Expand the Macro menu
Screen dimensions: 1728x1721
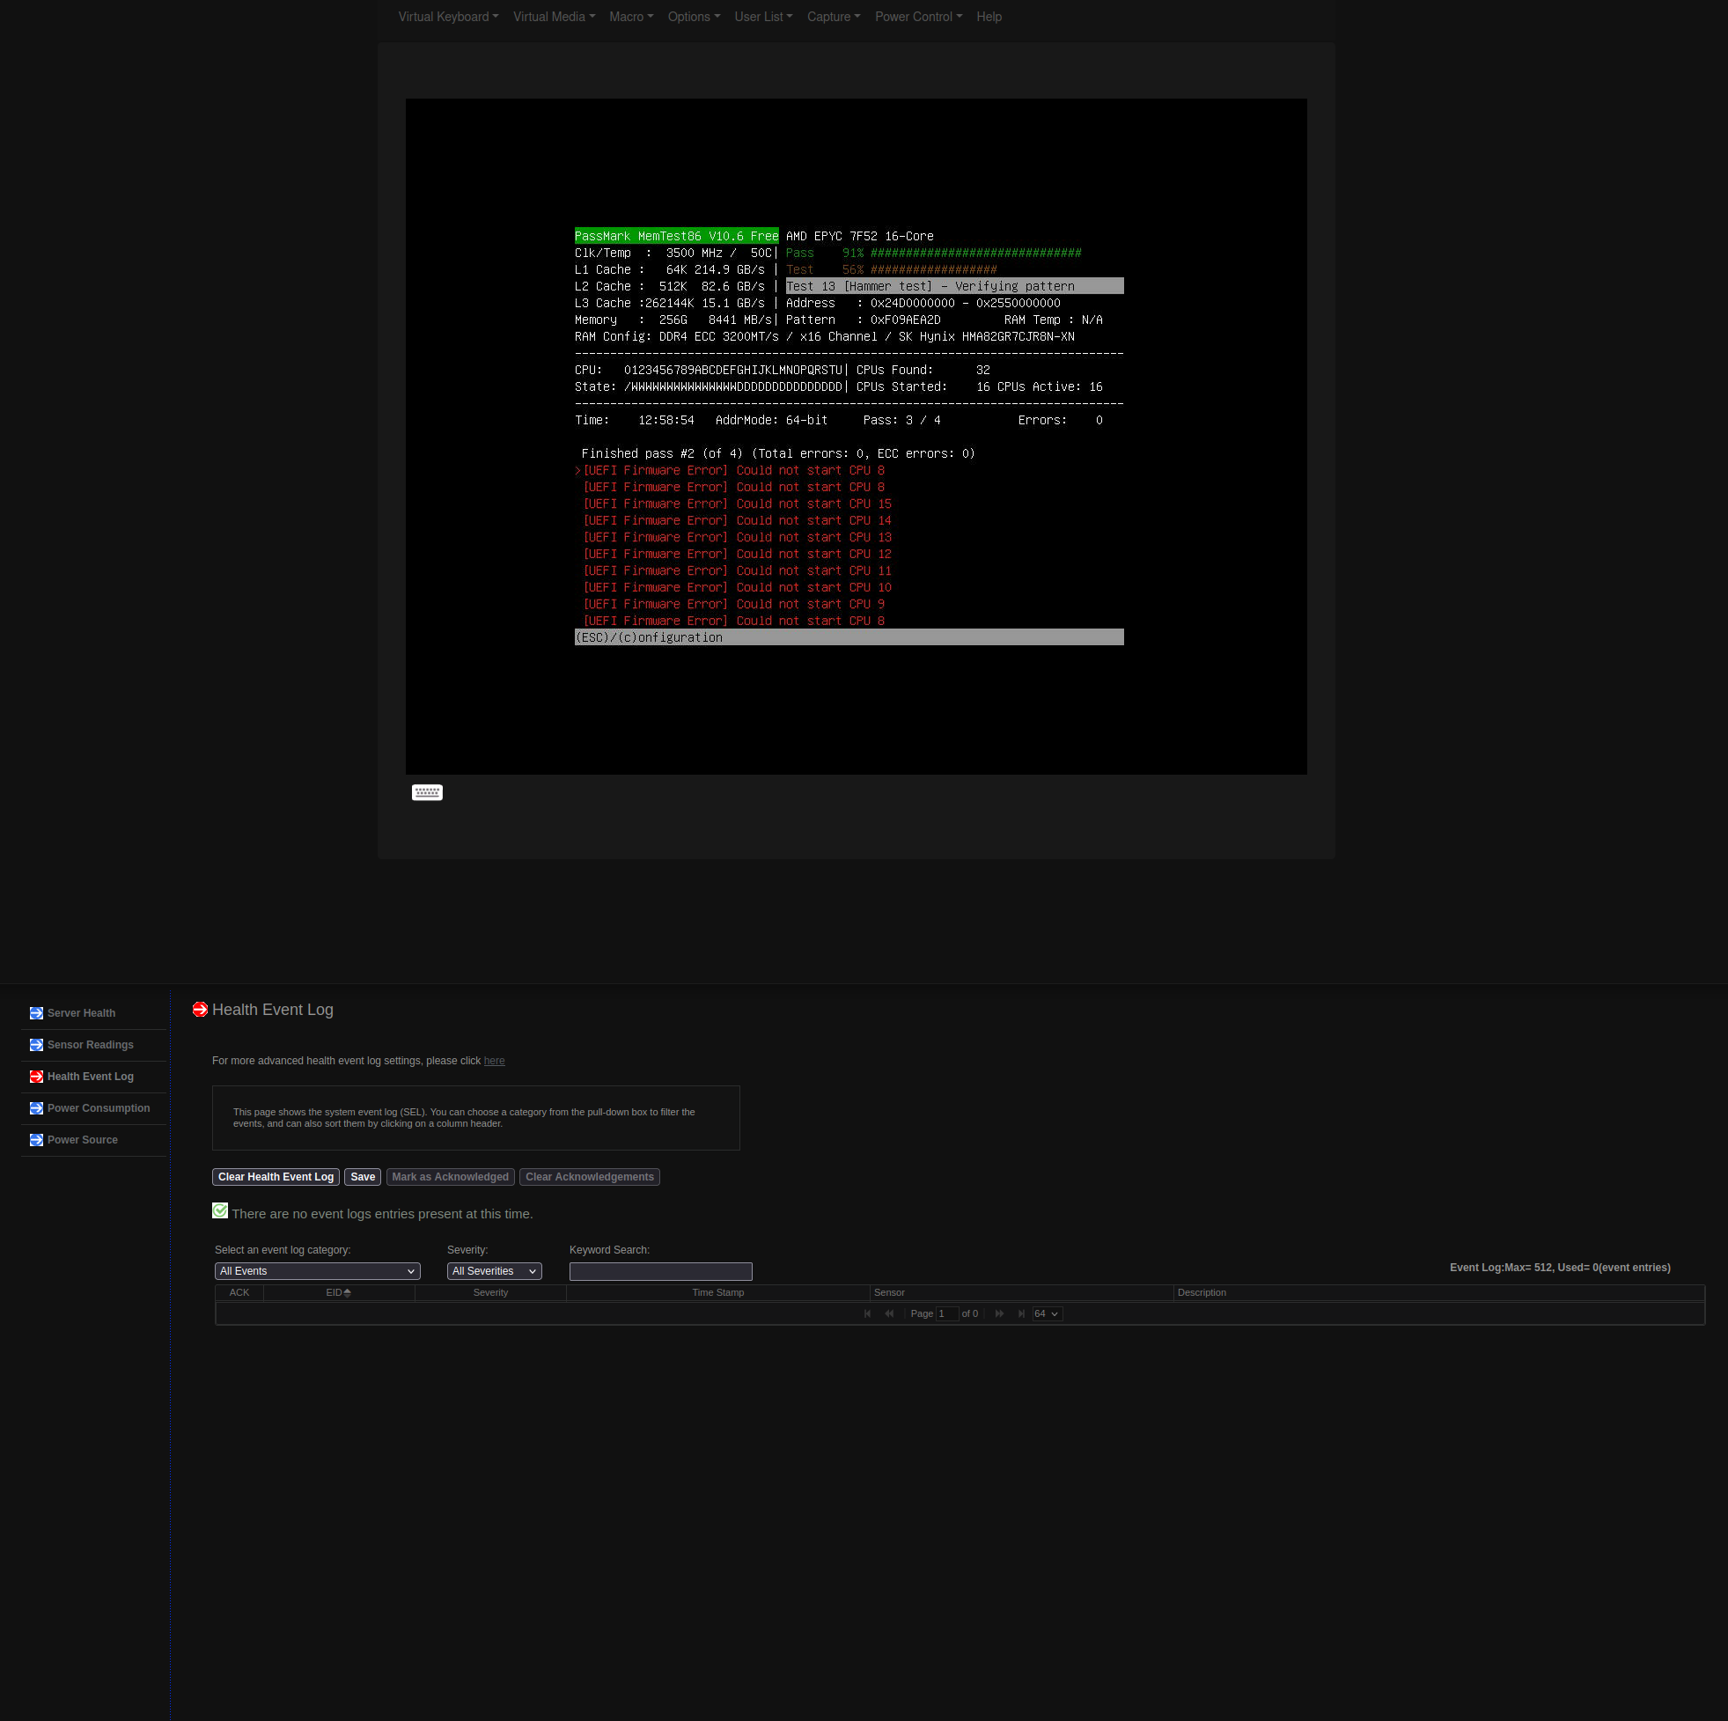click(x=631, y=17)
